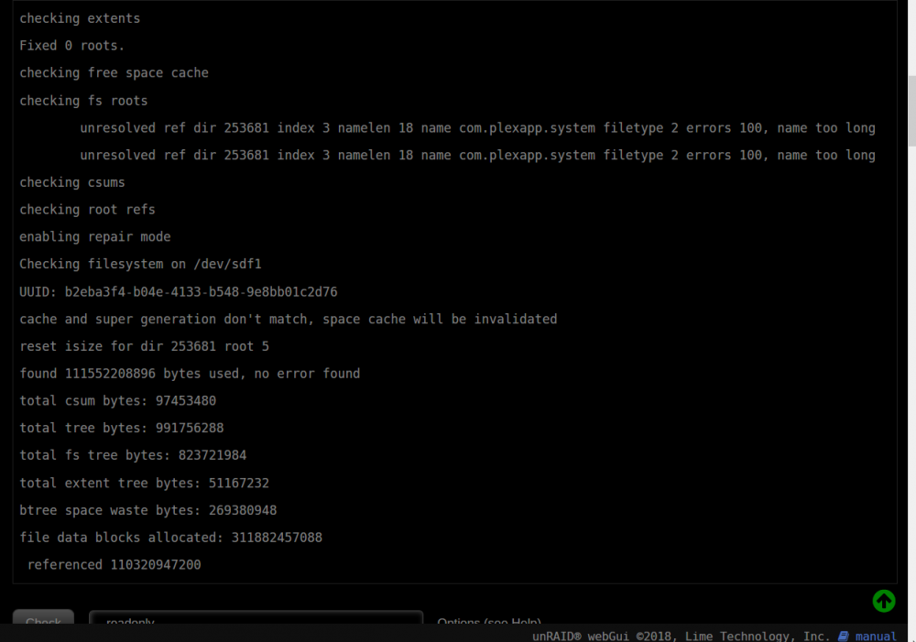Click the green back-to-top arrow icon
The width and height of the screenshot is (916, 642).
[x=884, y=601]
